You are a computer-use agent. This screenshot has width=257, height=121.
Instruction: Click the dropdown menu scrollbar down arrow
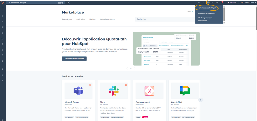(224, 22)
